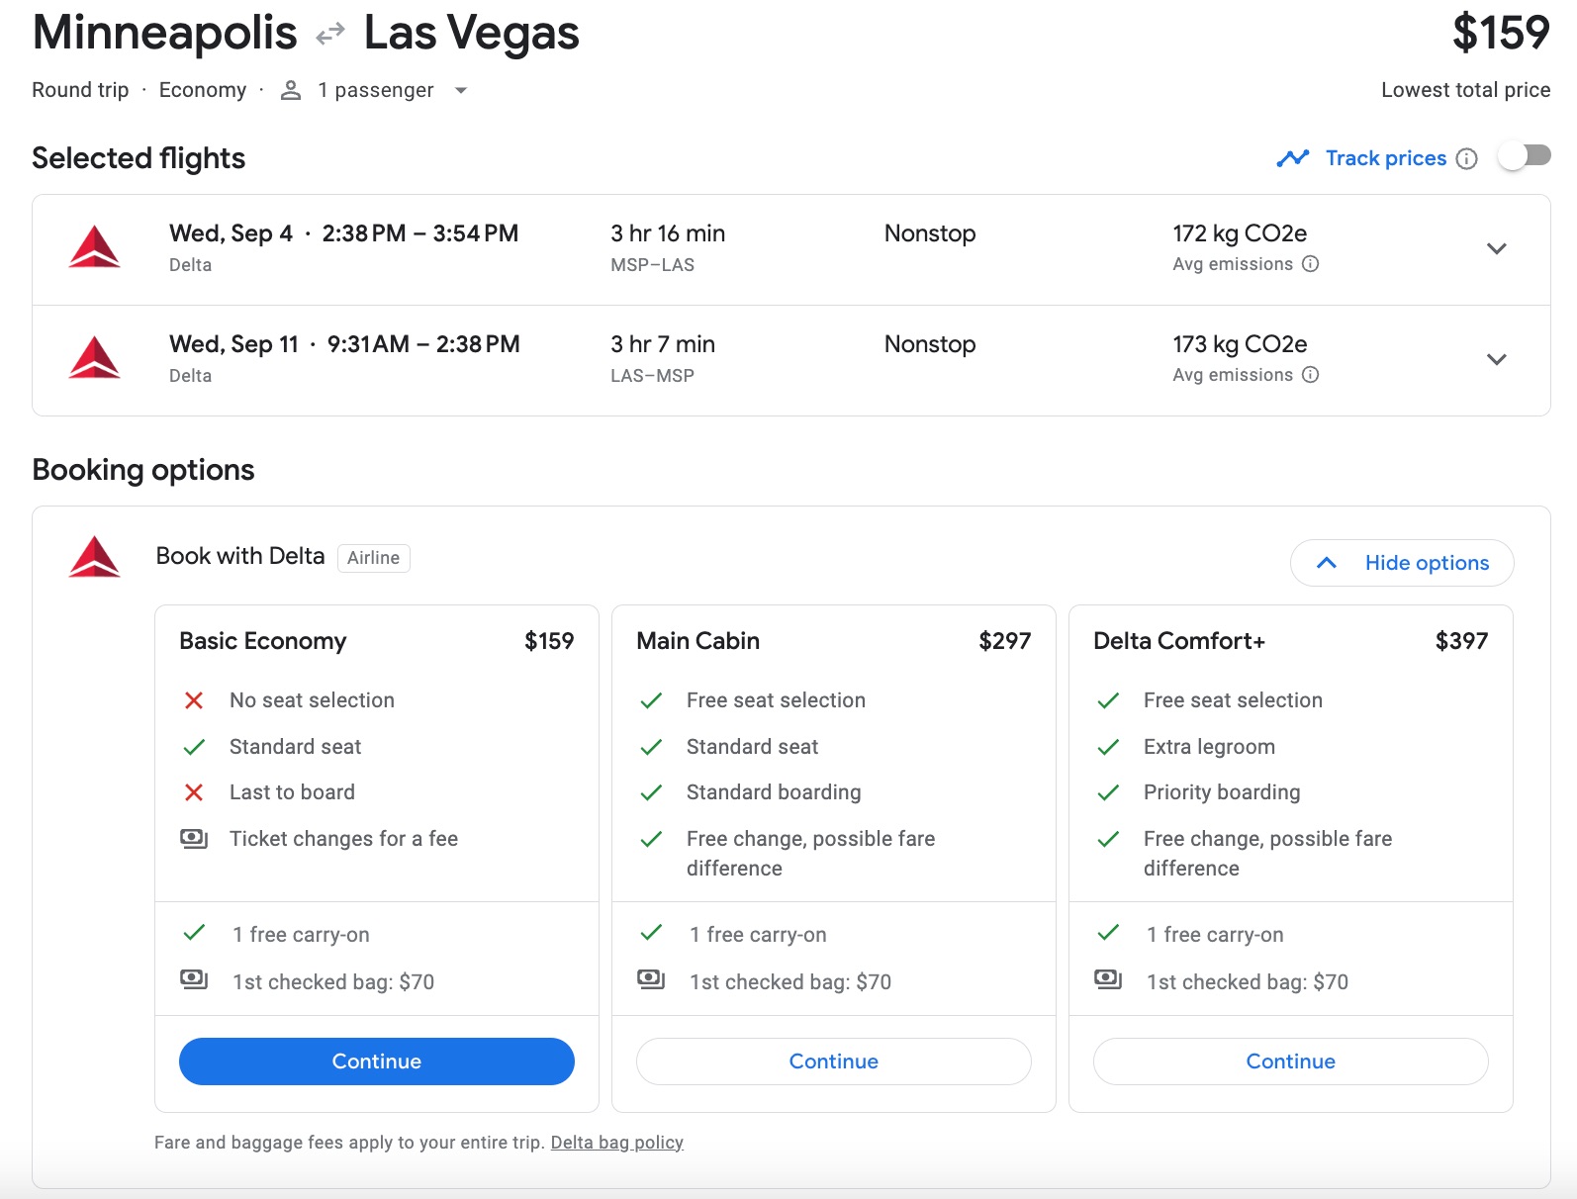Viewport: 1577px width, 1199px height.
Task: Click the passenger person icon
Action: click(291, 90)
